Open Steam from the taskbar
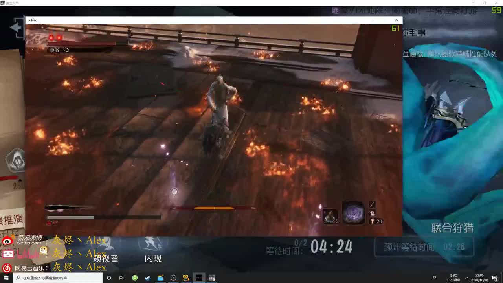Image resolution: width=503 pixels, height=283 pixels. tap(147, 278)
